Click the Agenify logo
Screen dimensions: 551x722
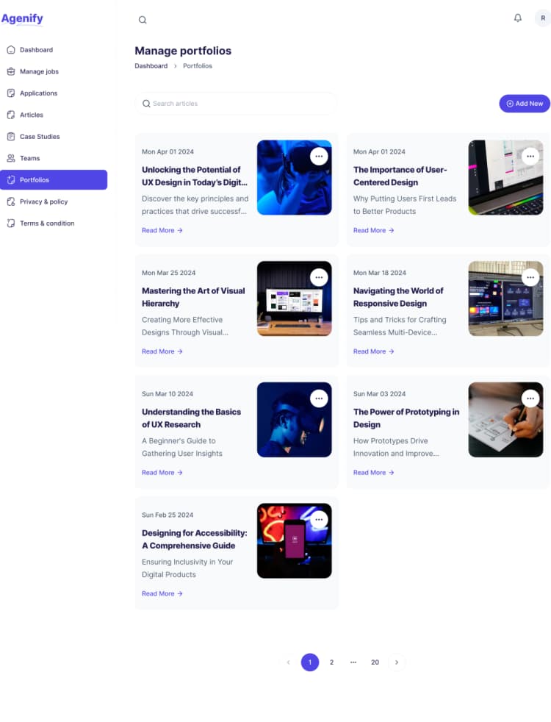point(22,18)
